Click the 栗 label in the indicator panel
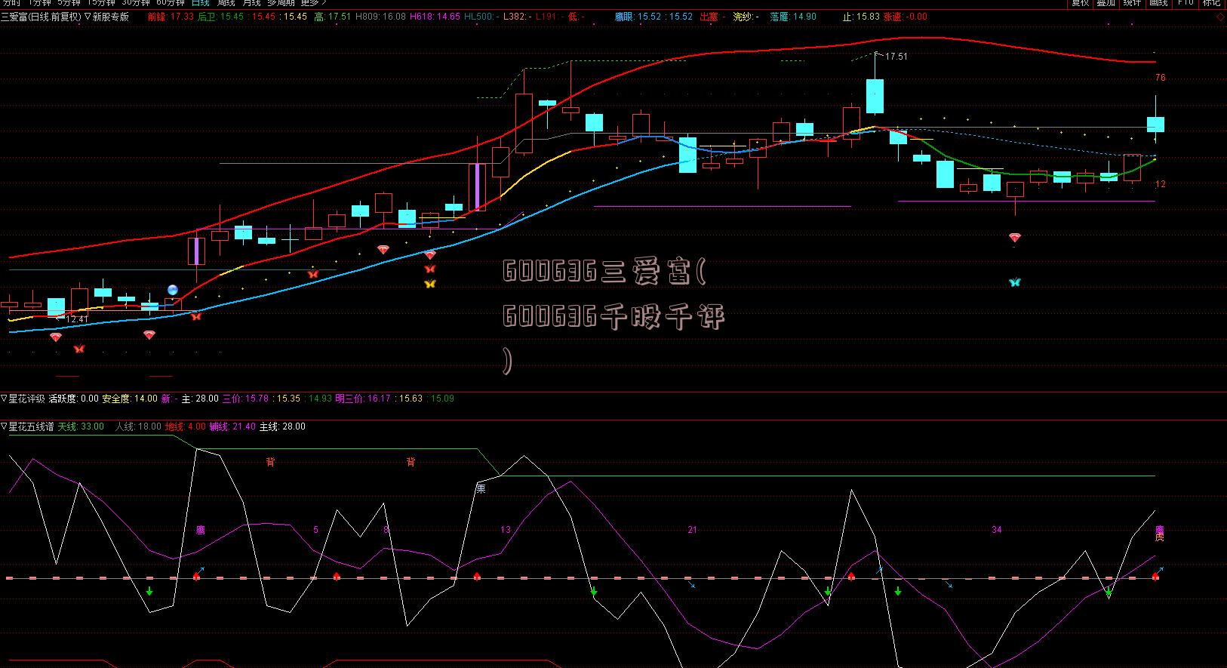 click(x=481, y=488)
